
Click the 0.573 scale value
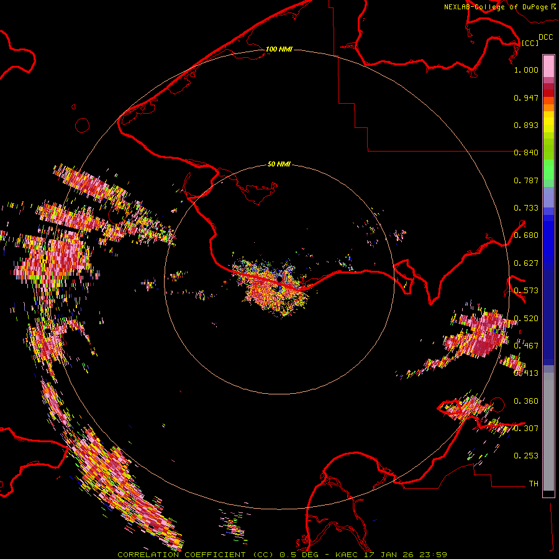(x=526, y=291)
